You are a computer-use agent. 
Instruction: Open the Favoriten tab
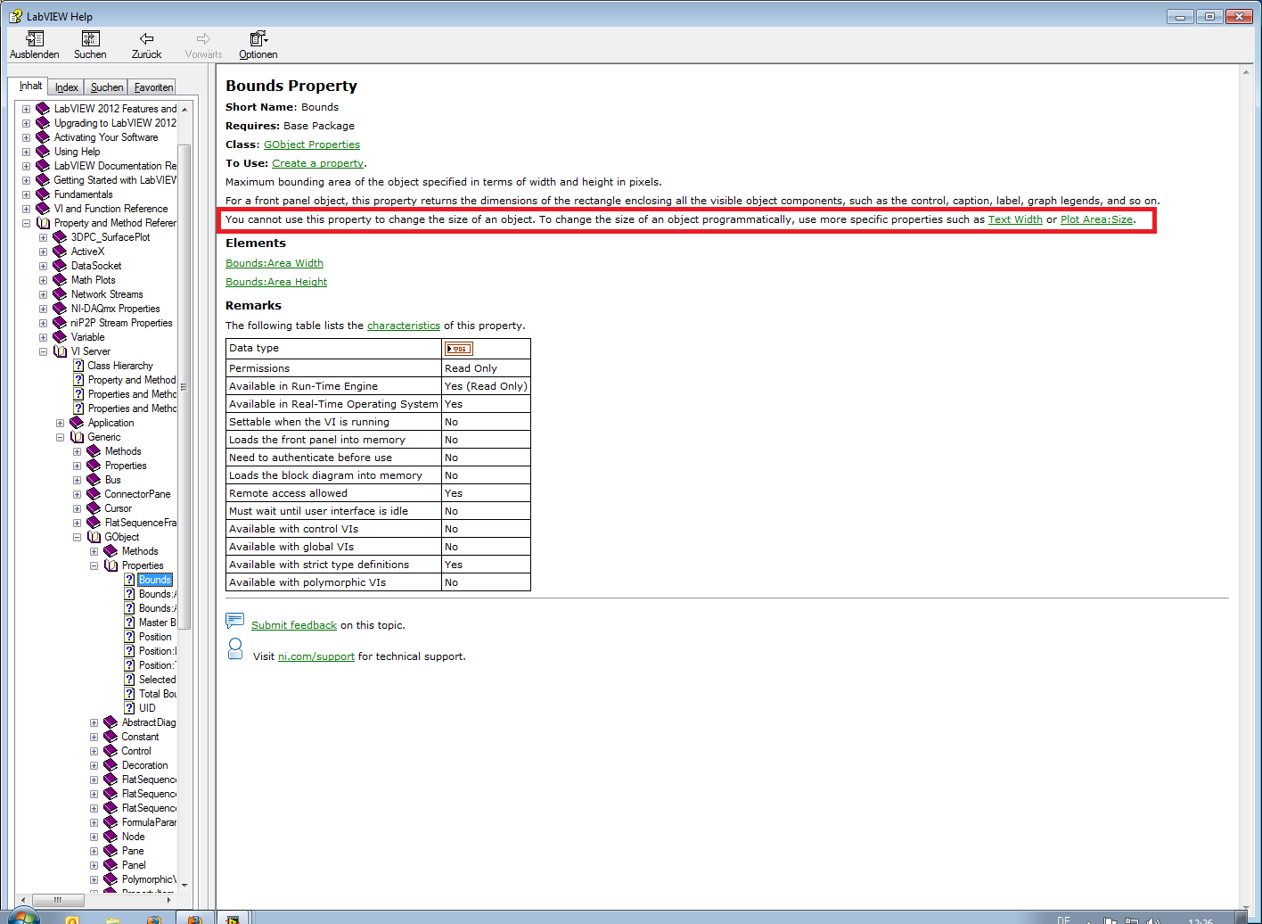pos(153,87)
